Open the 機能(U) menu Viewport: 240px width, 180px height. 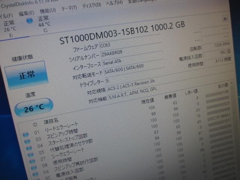(x=48, y=10)
